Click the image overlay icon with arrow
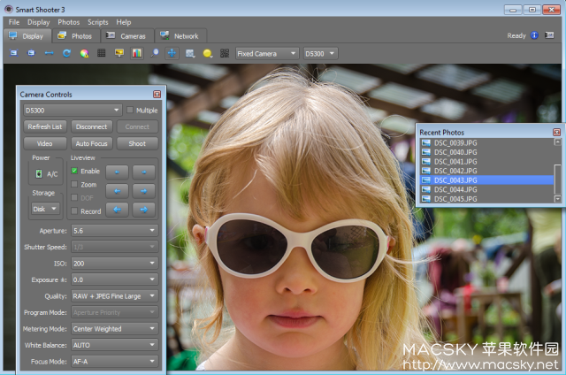This screenshot has height=375, width=566. (x=190, y=53)
